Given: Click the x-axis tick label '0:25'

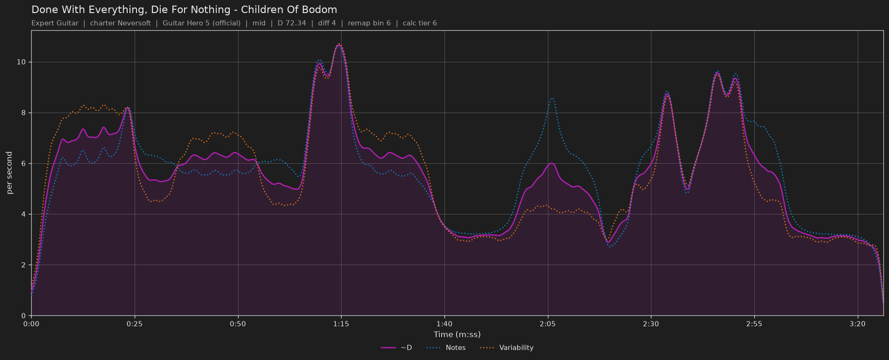Looking at the screenshot, I should pos(135,324).
